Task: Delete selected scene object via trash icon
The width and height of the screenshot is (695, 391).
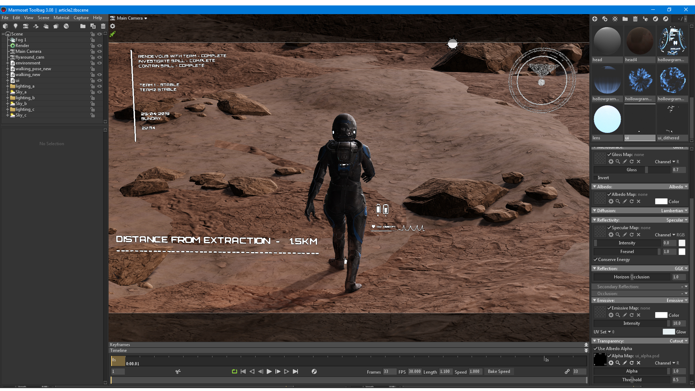Action: (103, 26)
